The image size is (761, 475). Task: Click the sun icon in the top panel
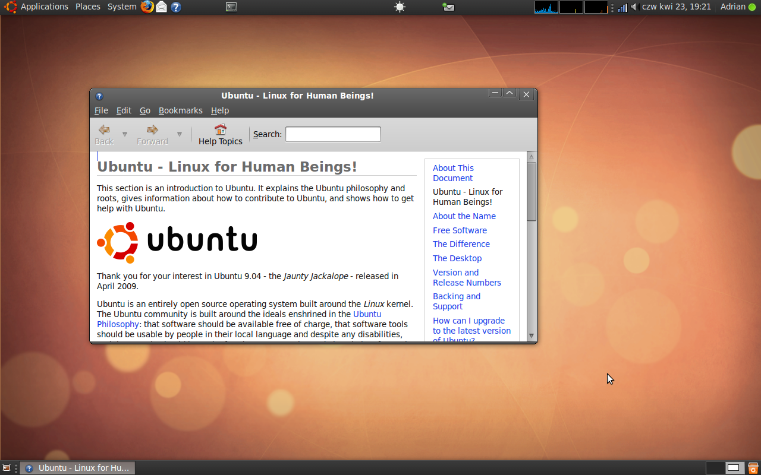400,7
